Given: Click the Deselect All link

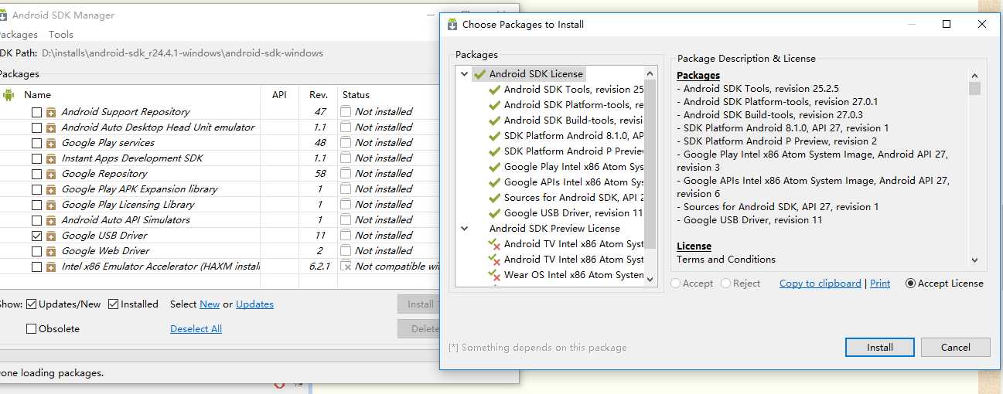Looking at the screenshot, I should pyautogui.click(x=196, y=329).
